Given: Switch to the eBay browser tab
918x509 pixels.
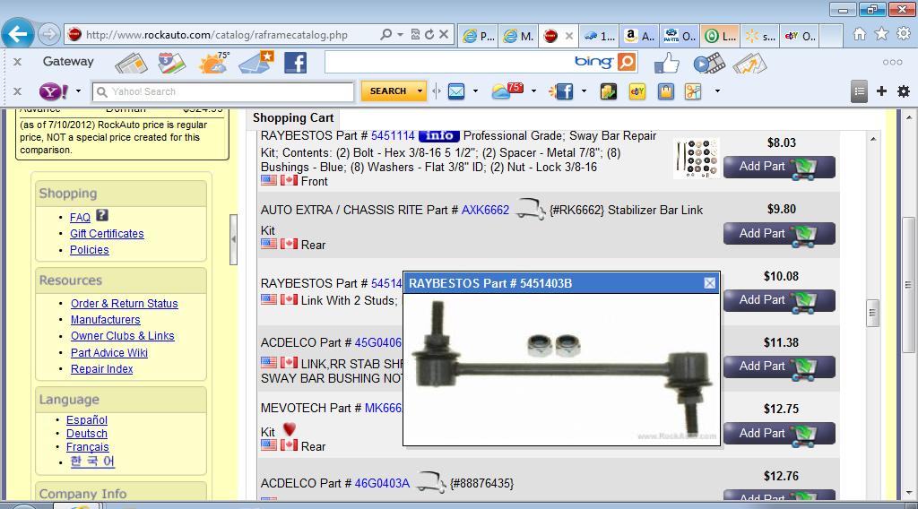Looking at the screenshot, I should click(x=800, y=36).
